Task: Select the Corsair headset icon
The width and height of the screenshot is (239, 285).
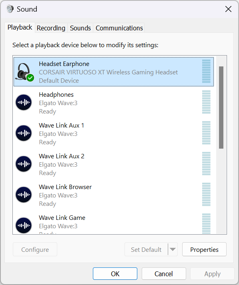Action: click(24, 72)
